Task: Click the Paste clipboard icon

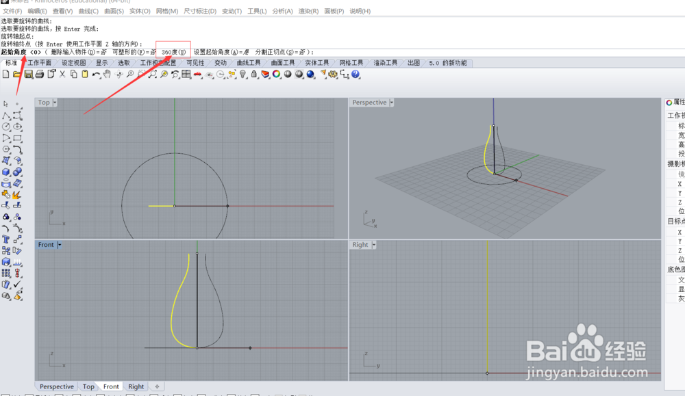Action: 85,74
